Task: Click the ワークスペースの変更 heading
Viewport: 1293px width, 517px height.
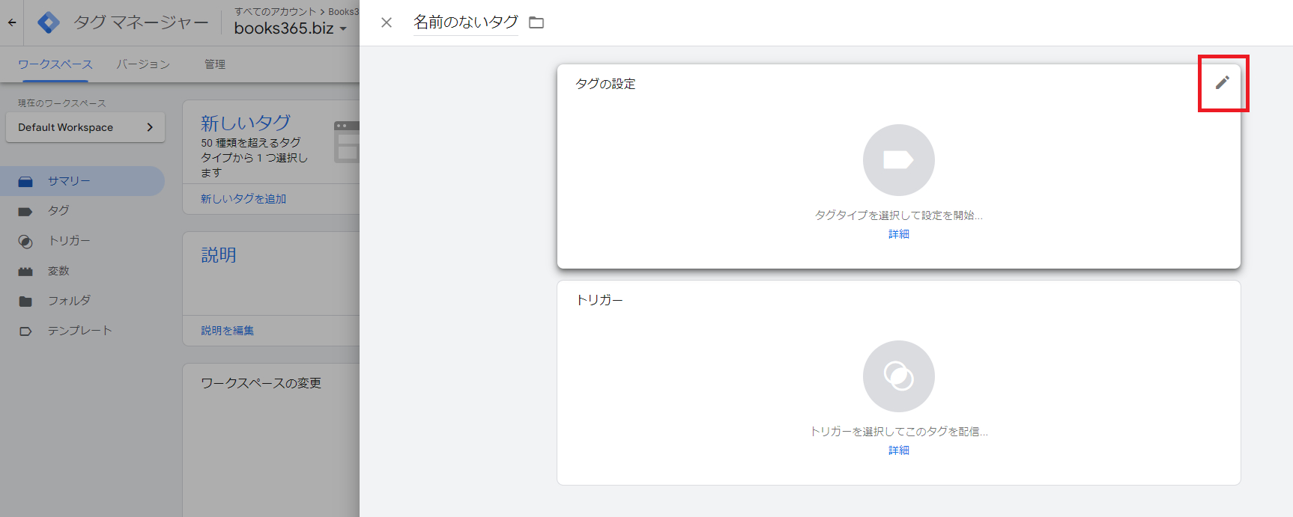Action: (261, 383)
